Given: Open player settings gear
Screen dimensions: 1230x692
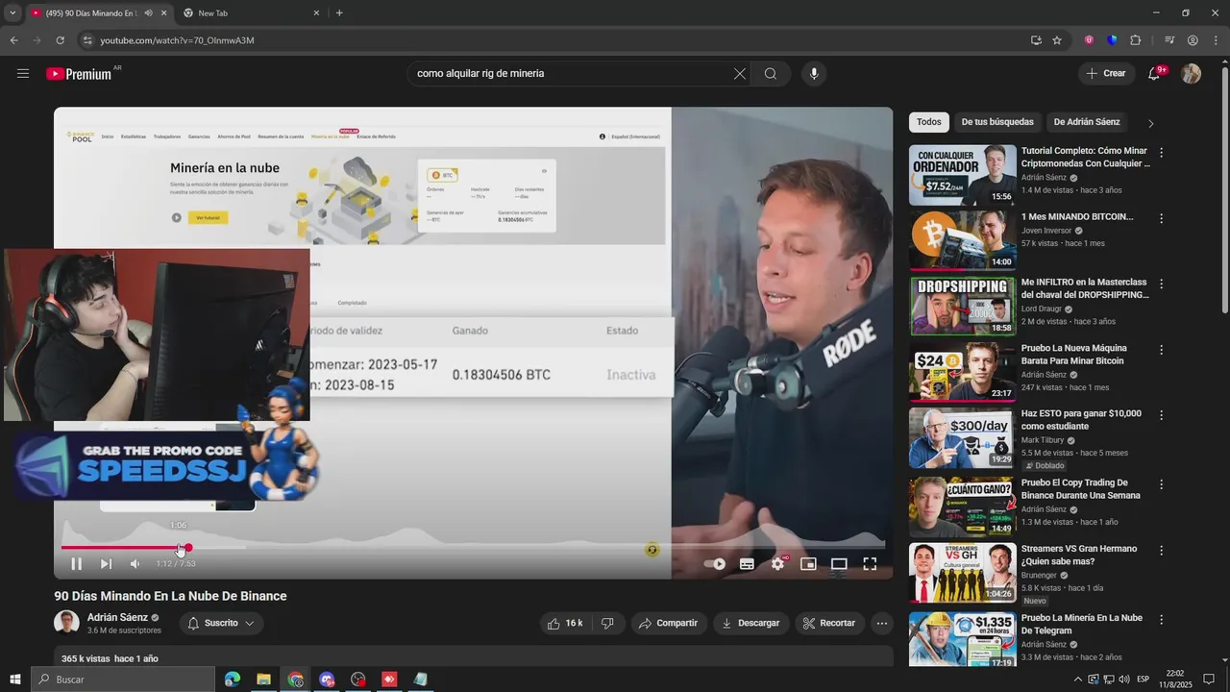Looking at the screenshot, I should 777,564.
